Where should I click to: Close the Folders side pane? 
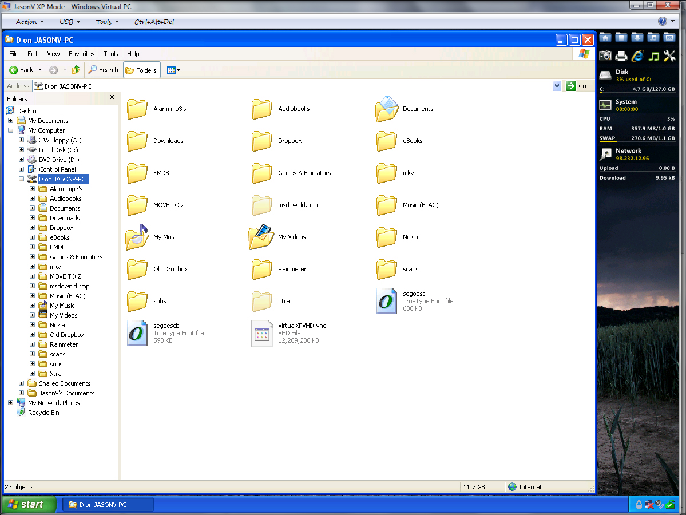point(112,98)
